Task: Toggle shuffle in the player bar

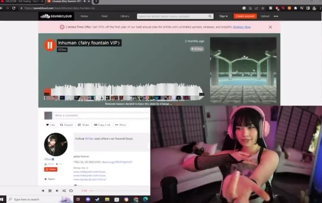Action: [64, 191]
